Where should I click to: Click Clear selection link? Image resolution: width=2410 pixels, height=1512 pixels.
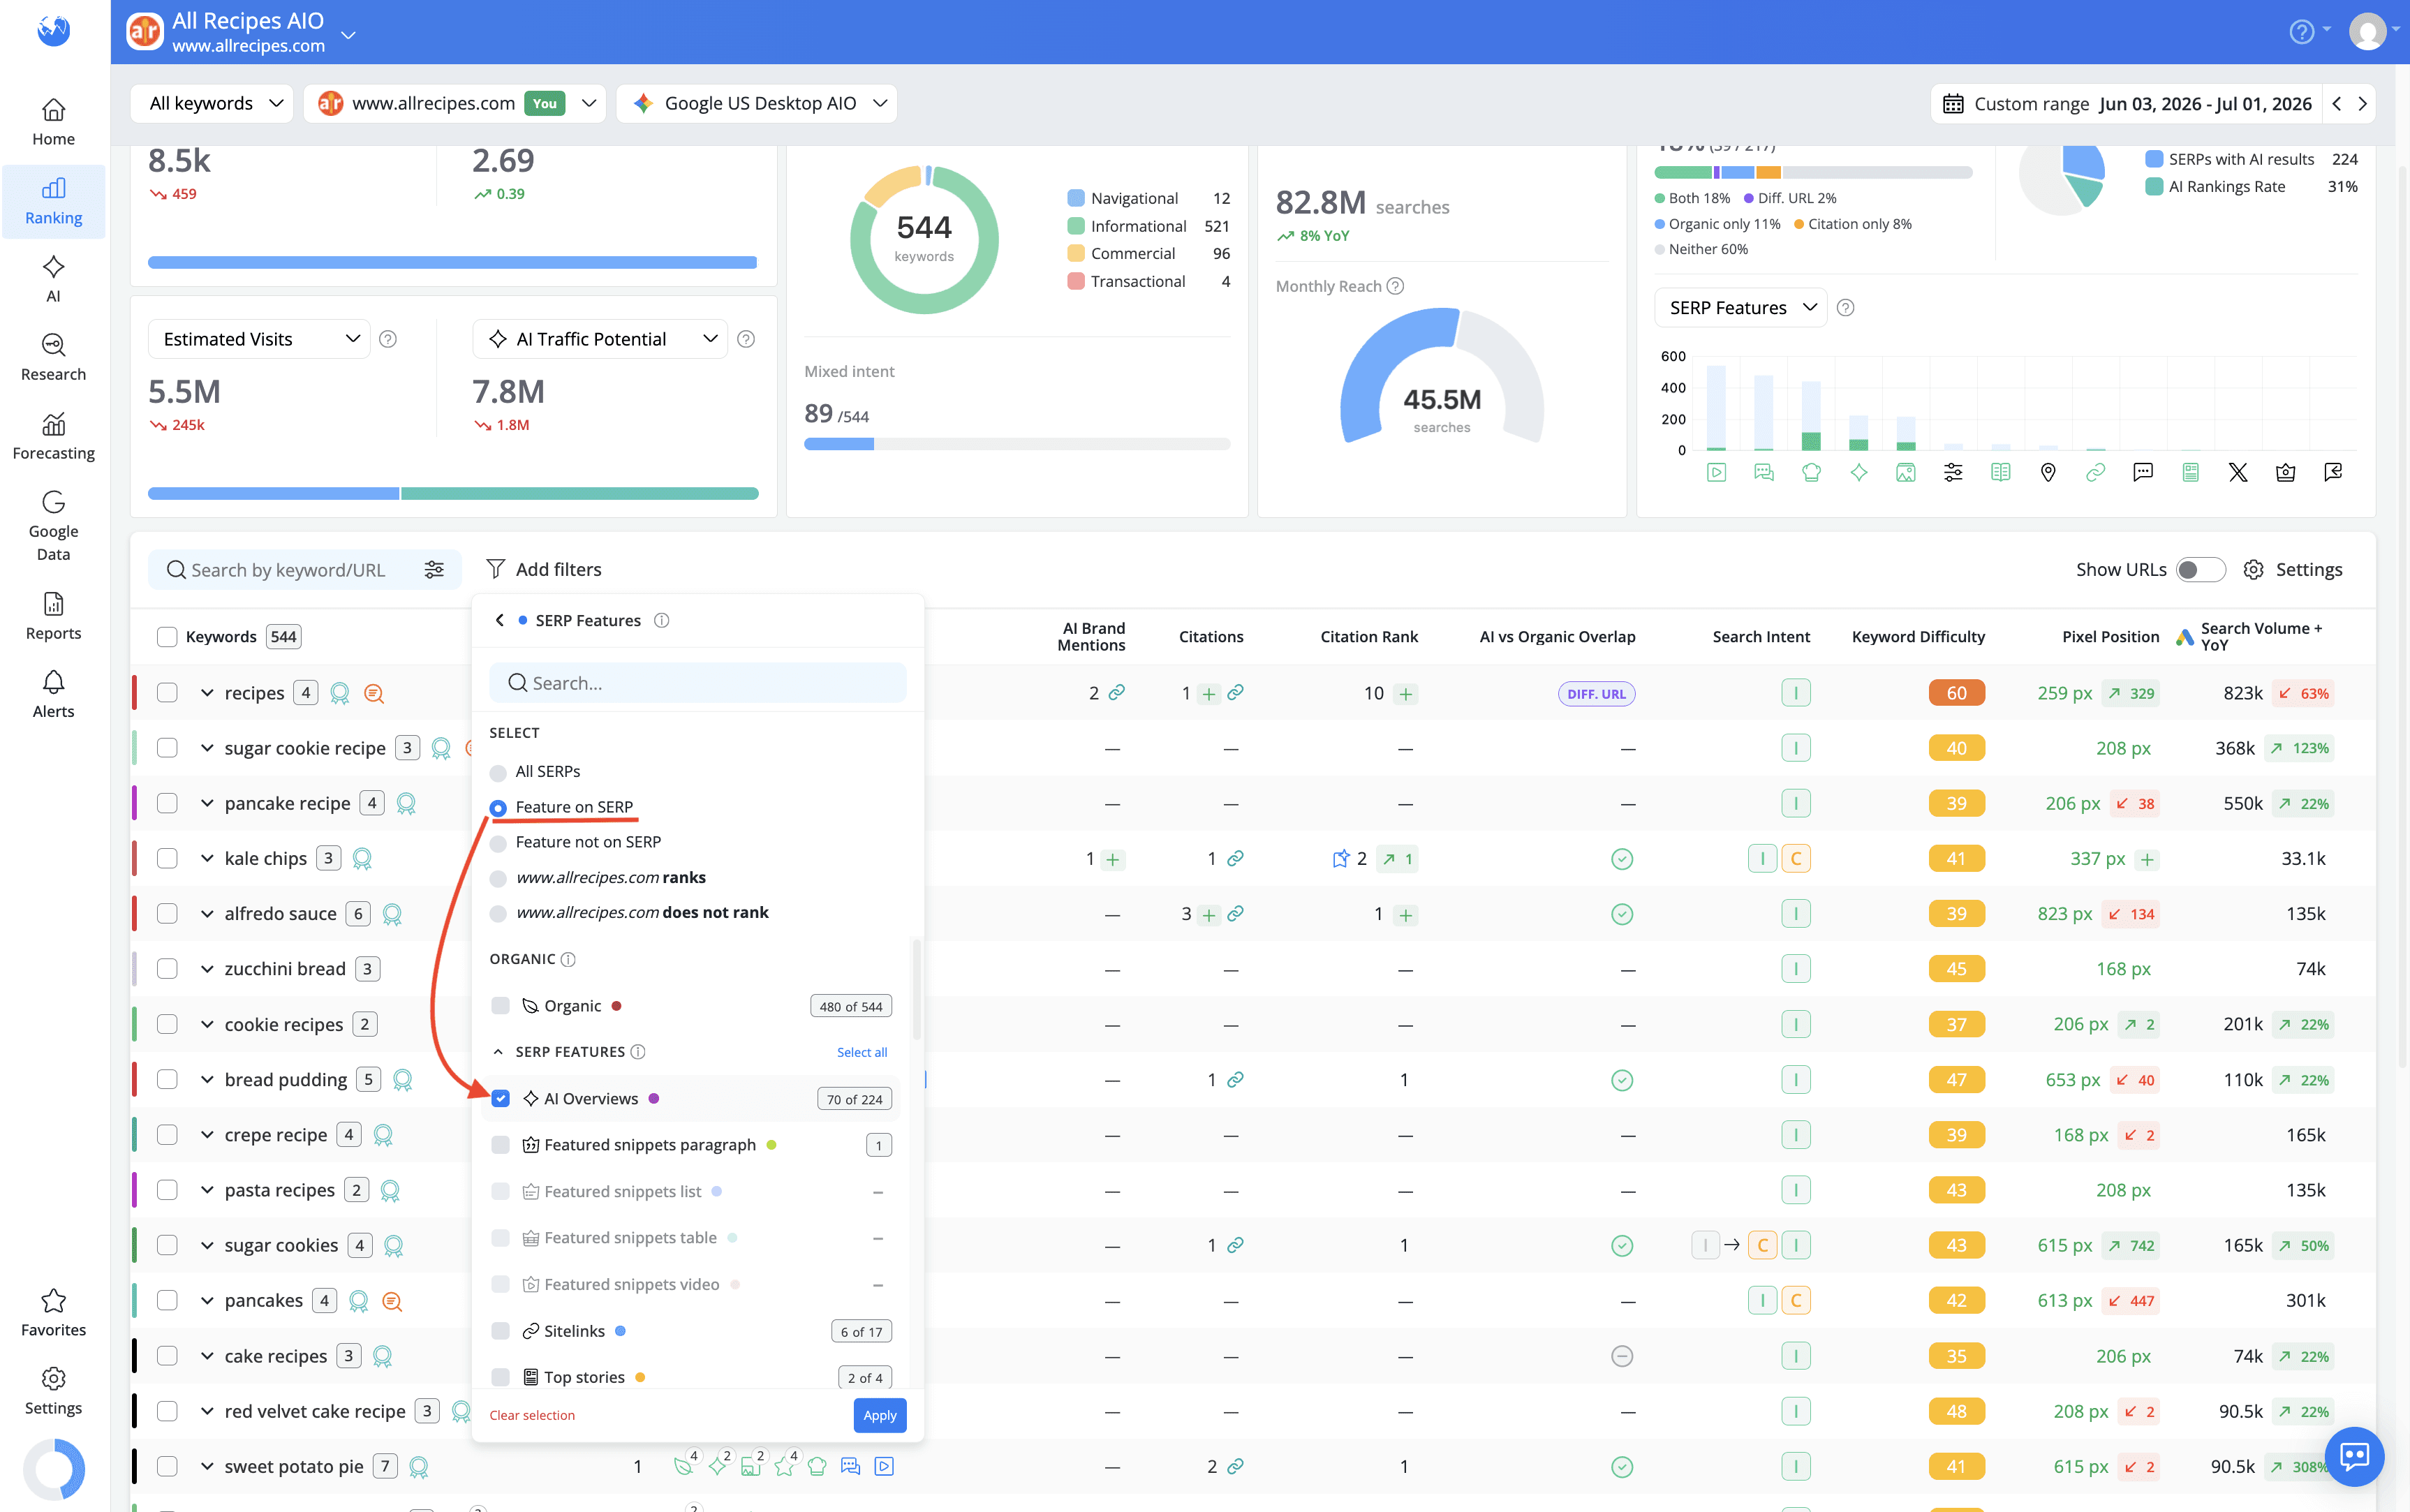pyautogui.click(x=532, y=1415)
